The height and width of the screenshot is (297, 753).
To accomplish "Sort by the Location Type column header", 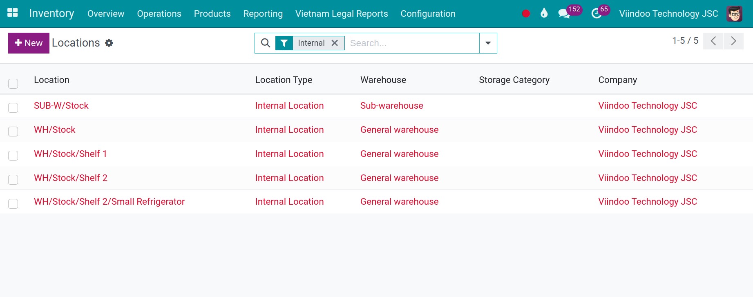I will (x=284, y=80).
